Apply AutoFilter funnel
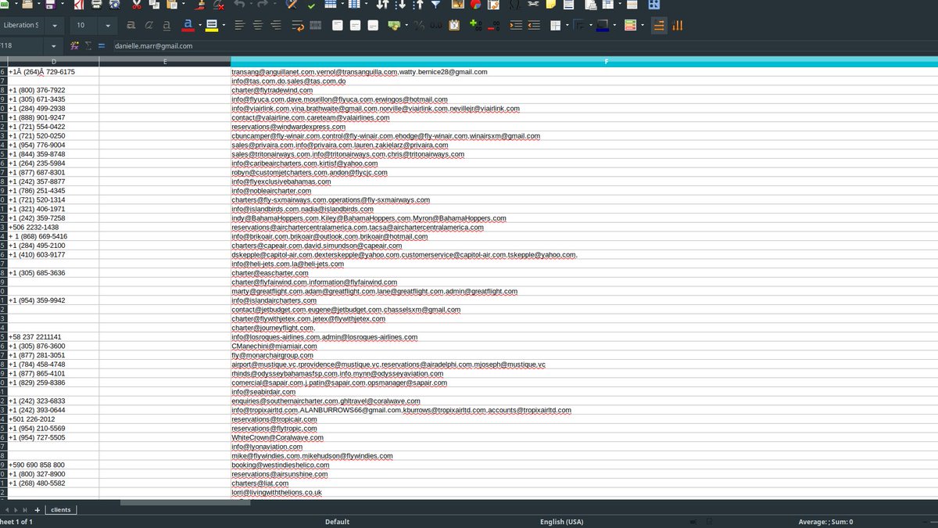This screenshot has width=938, height=528. (x=435, y=5)
